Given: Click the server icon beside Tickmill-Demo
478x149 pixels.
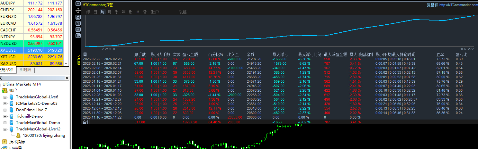Looking at the screenshot, I should [11, 116].
